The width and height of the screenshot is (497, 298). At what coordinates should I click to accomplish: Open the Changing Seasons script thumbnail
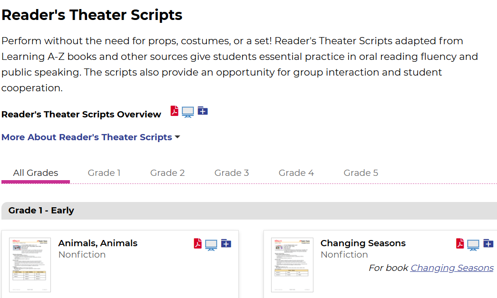pos(292,265)
